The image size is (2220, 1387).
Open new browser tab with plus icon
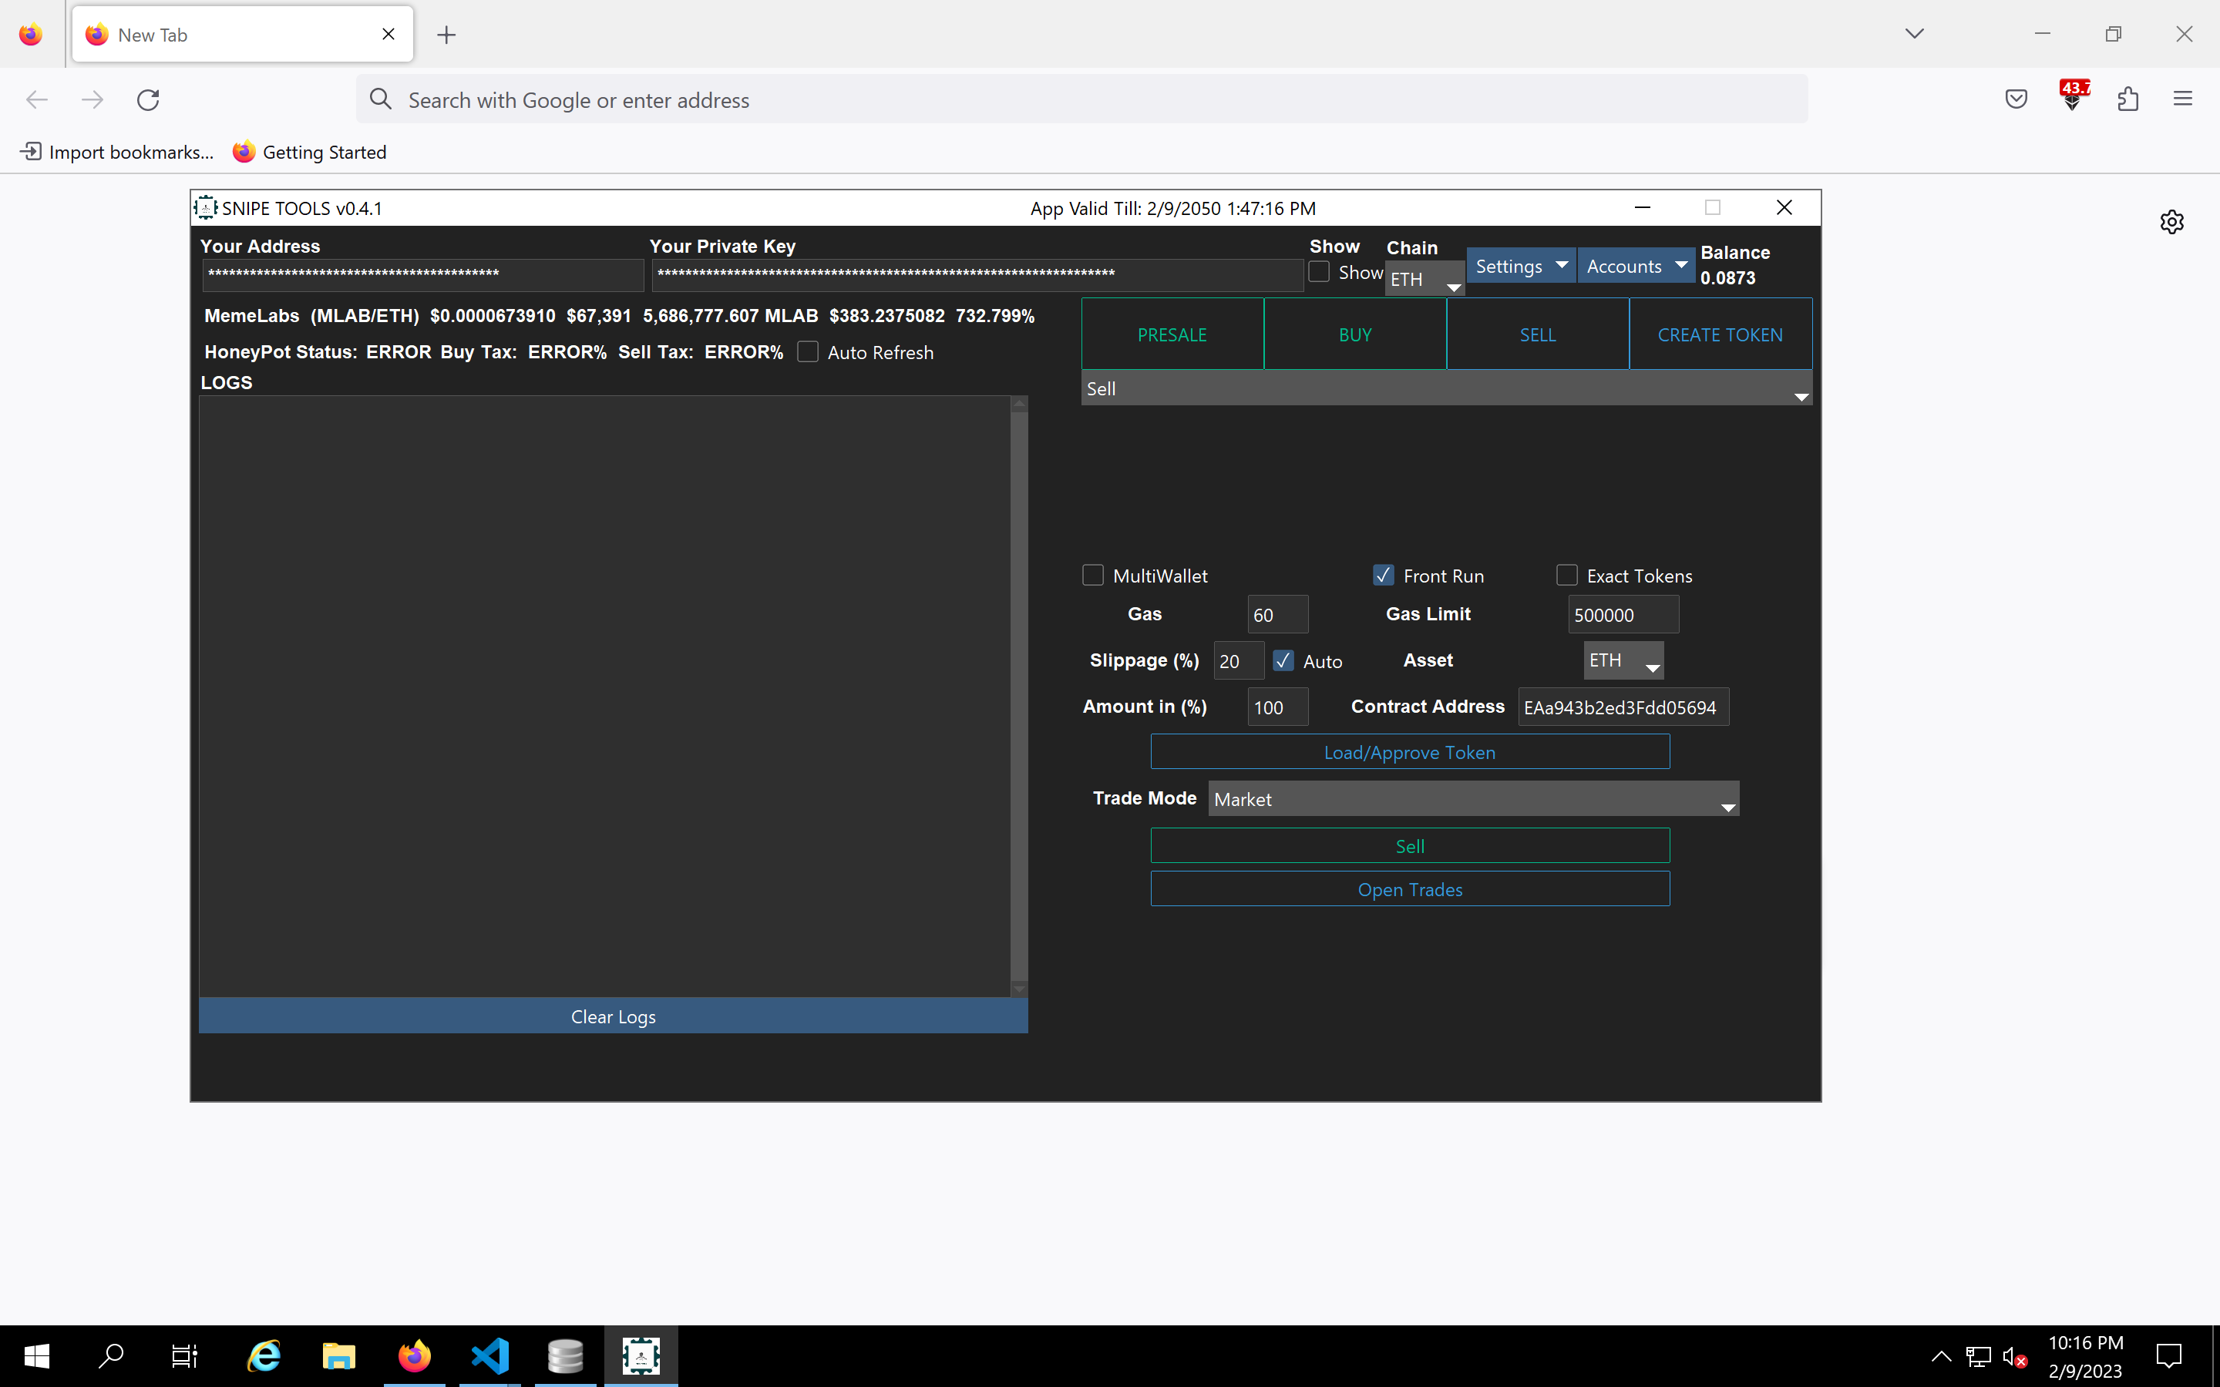click(447, 35)
